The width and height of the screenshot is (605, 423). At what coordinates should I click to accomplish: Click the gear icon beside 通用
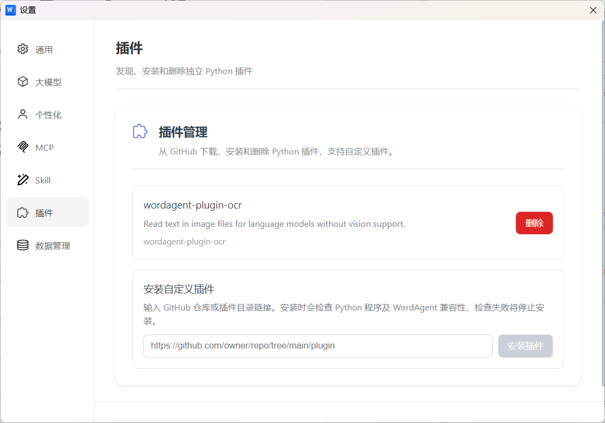(x=23, y=49)
